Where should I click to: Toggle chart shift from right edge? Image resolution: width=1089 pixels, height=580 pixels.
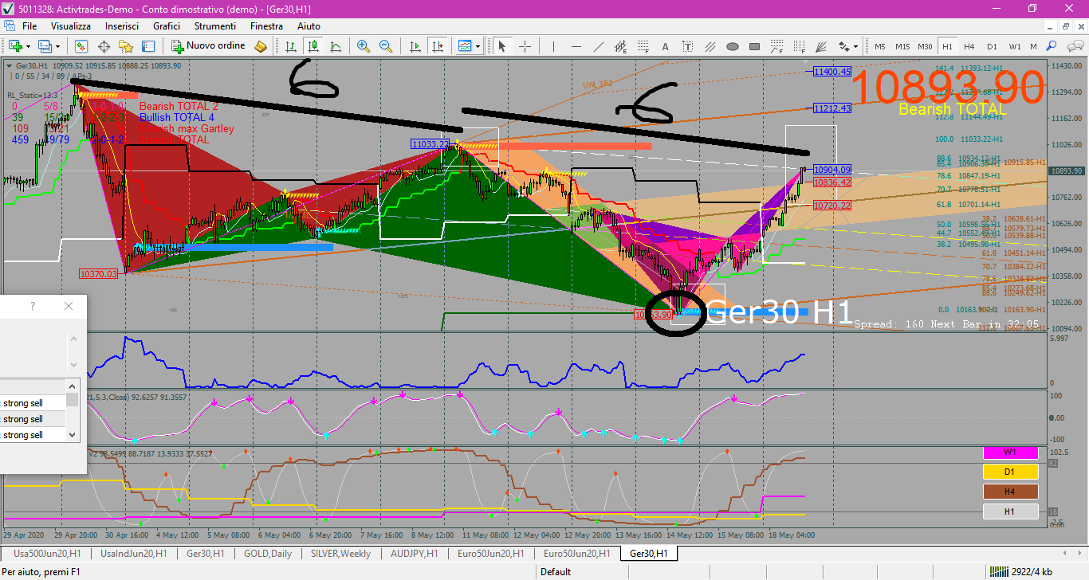click(438, 46)
